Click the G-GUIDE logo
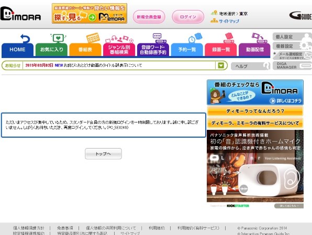 pyautogui.click(x=300, y=16)
